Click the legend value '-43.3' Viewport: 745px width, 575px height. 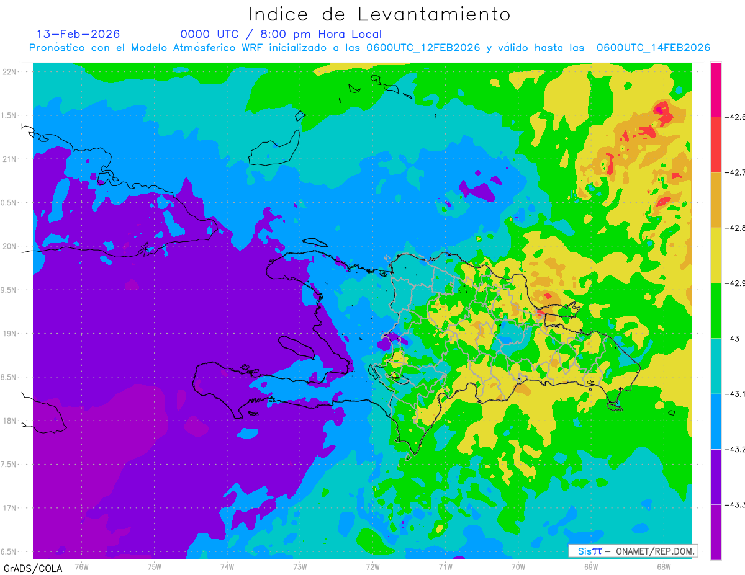pos(734,504)
